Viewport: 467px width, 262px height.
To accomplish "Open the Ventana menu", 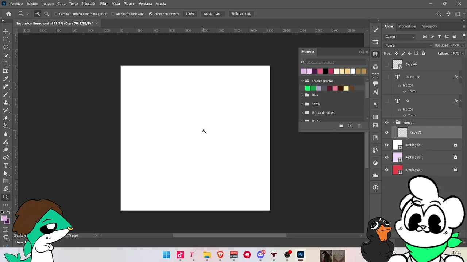I will 145,4.
